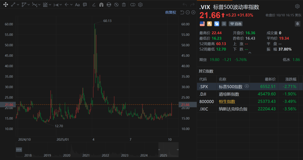This screenshot has height=160, width=303.
Task: Toggle hide all drawings eye icon
Action: click(116, 5)
